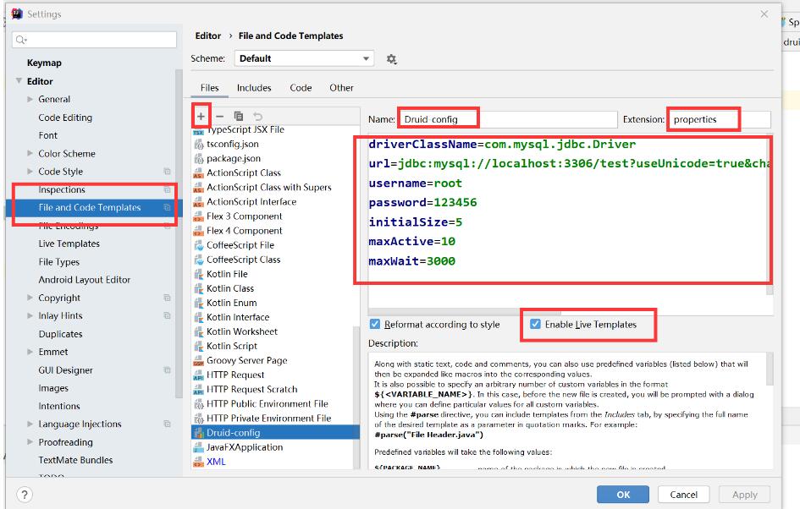Open Intentions settings page

[59, 406]
